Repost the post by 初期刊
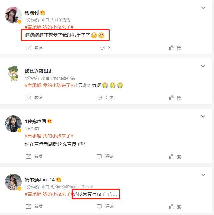Viewport: 214px width, 215px height. coord(34,48)
